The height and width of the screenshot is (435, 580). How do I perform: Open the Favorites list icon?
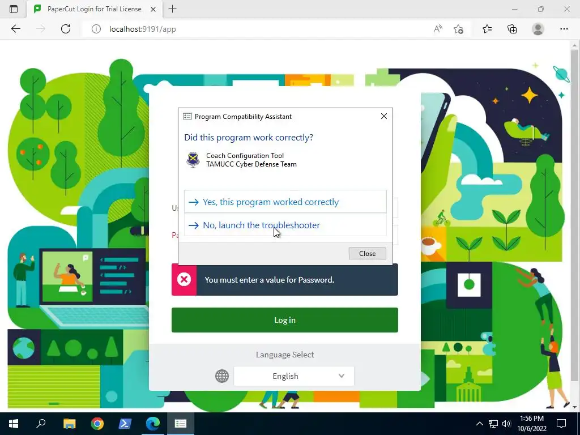pyautogui.click(x=487, y=29)
